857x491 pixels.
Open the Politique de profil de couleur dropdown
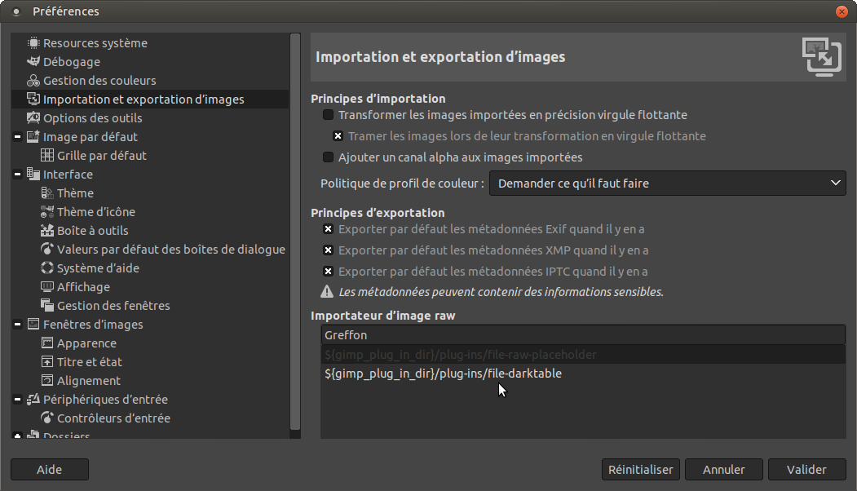point(667,184)
